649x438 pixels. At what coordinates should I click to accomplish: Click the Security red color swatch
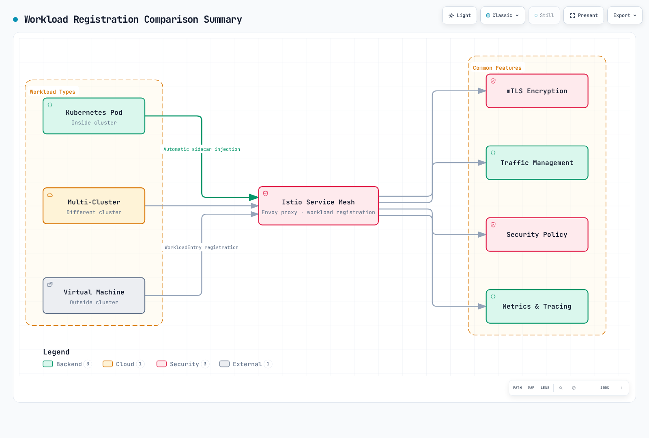coord(161,364)
